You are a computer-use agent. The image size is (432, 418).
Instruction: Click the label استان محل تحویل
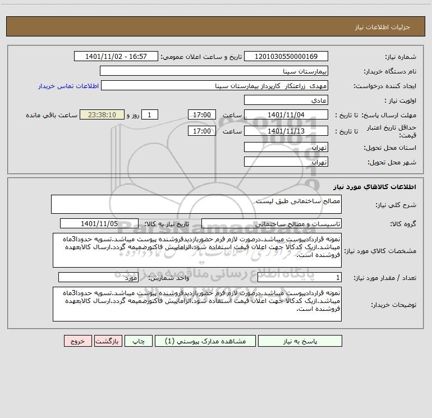pyautogui.click(x=390, y=148)
